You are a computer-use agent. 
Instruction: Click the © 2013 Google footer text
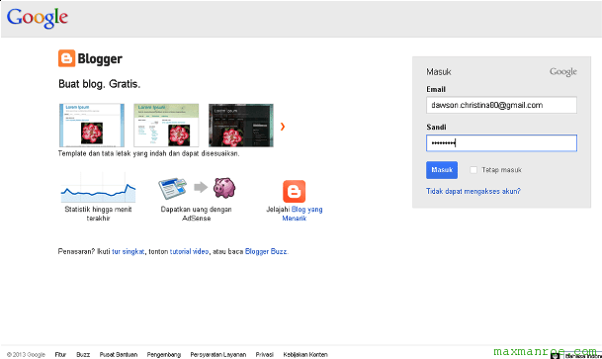[x=26, y=355]
